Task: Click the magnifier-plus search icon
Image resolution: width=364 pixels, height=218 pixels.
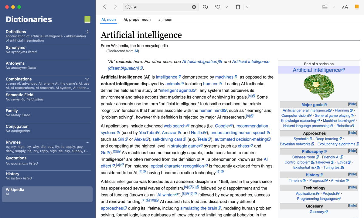Action: tap(206, 7)
